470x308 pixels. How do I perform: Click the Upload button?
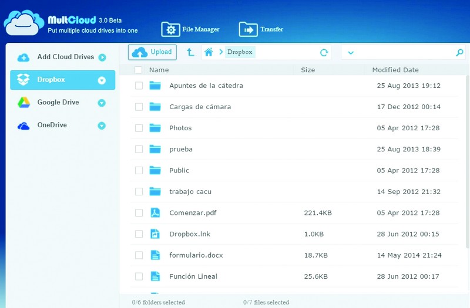(x=152, y=52)
